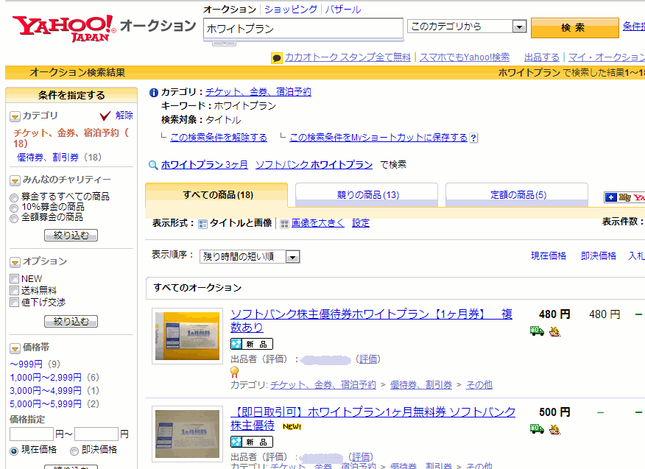Click the search input containing ホワイトプラン
Viewport: 645px width, 469px height.
tap(302, 28)
